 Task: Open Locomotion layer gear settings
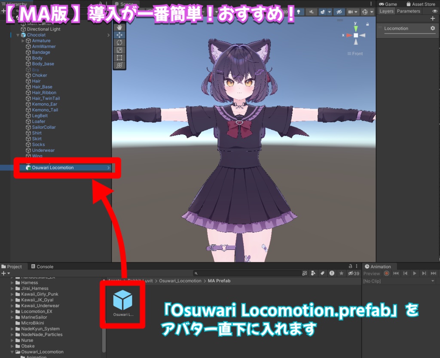point(433,28)
